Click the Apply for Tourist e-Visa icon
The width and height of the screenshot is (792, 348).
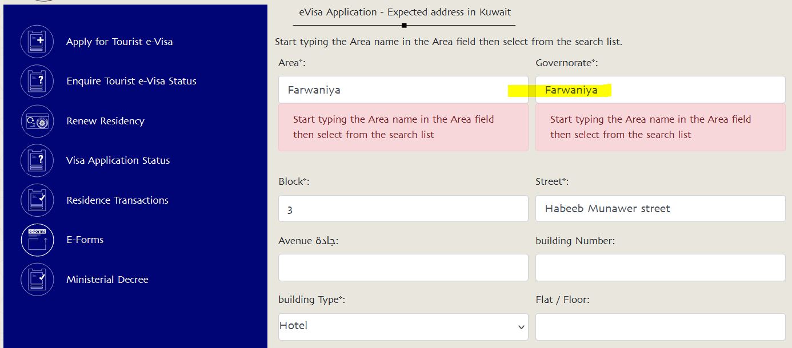[37, 42]
